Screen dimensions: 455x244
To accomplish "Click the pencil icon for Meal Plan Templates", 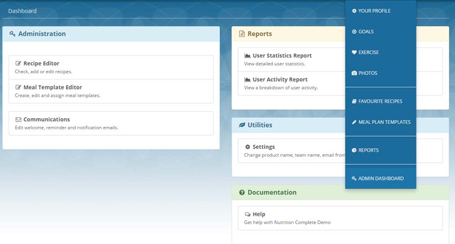I will point(354,122).
